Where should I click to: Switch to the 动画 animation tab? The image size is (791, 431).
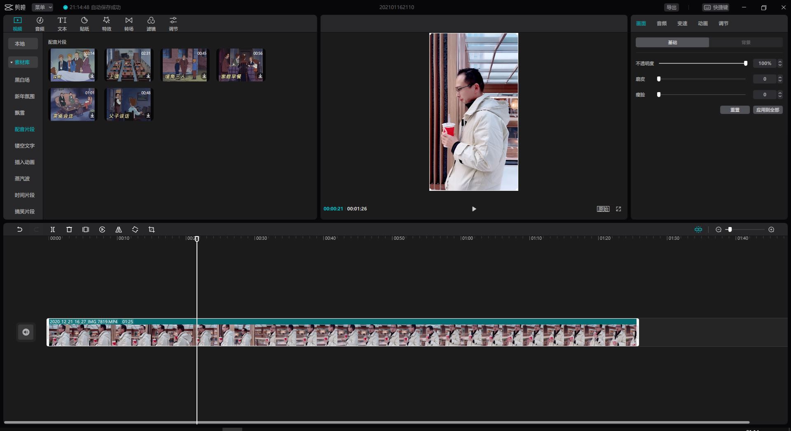(x=703, y=23)
